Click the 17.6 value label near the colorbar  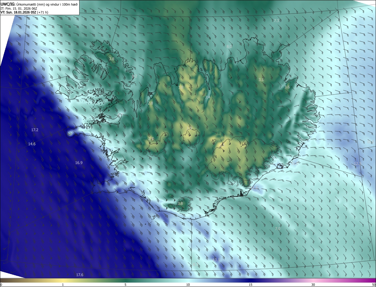[80, 275]
